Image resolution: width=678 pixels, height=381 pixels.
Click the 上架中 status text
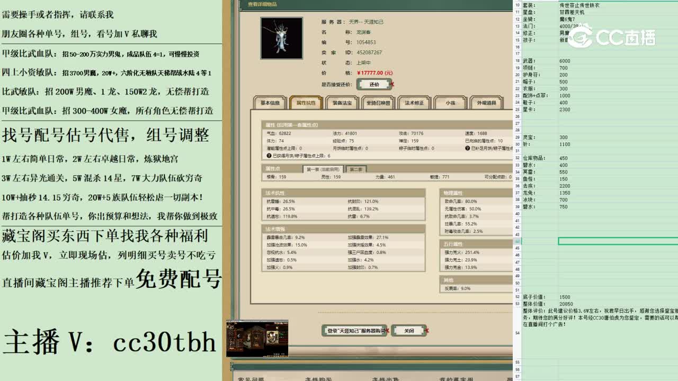tap(363, 63)
